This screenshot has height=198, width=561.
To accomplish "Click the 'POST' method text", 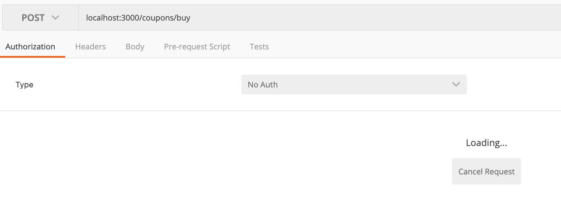I will point(33,18).
